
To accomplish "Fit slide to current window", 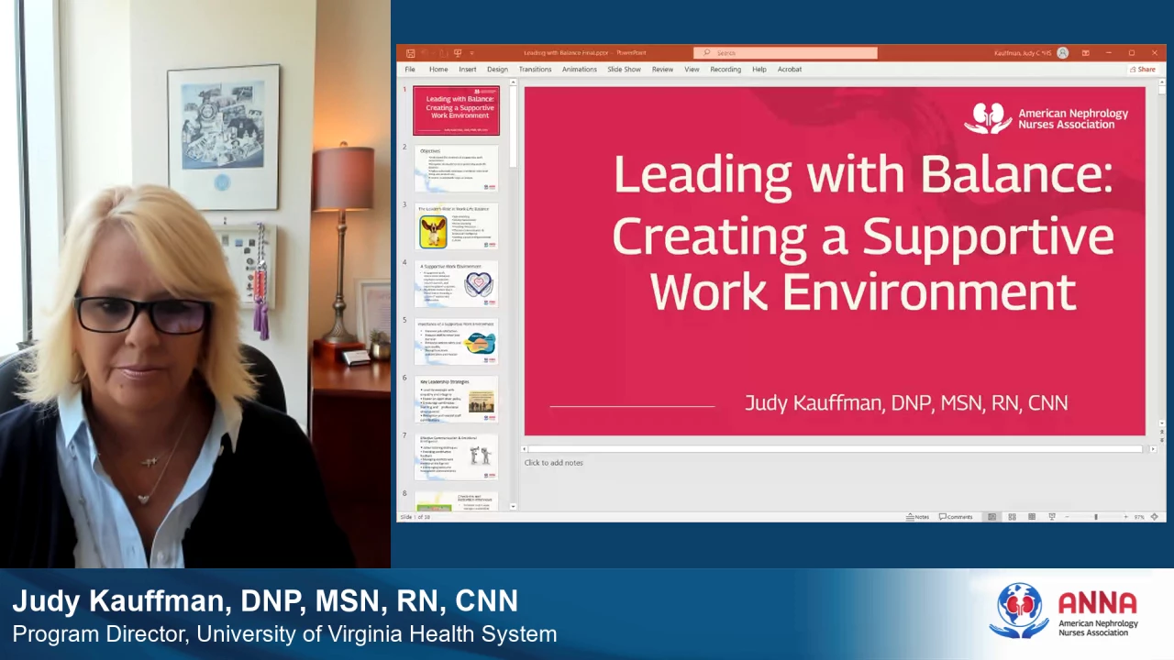I will (x=1155, y=517).
